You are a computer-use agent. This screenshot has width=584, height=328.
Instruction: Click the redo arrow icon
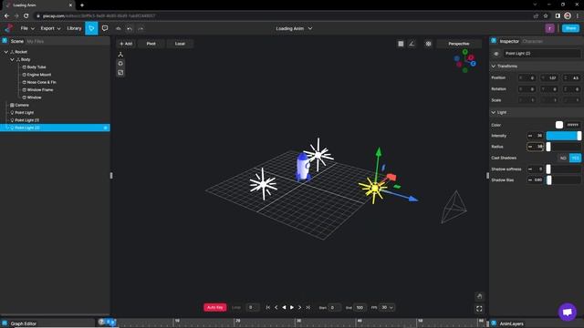pyautogui.click(x=141, y=28)
